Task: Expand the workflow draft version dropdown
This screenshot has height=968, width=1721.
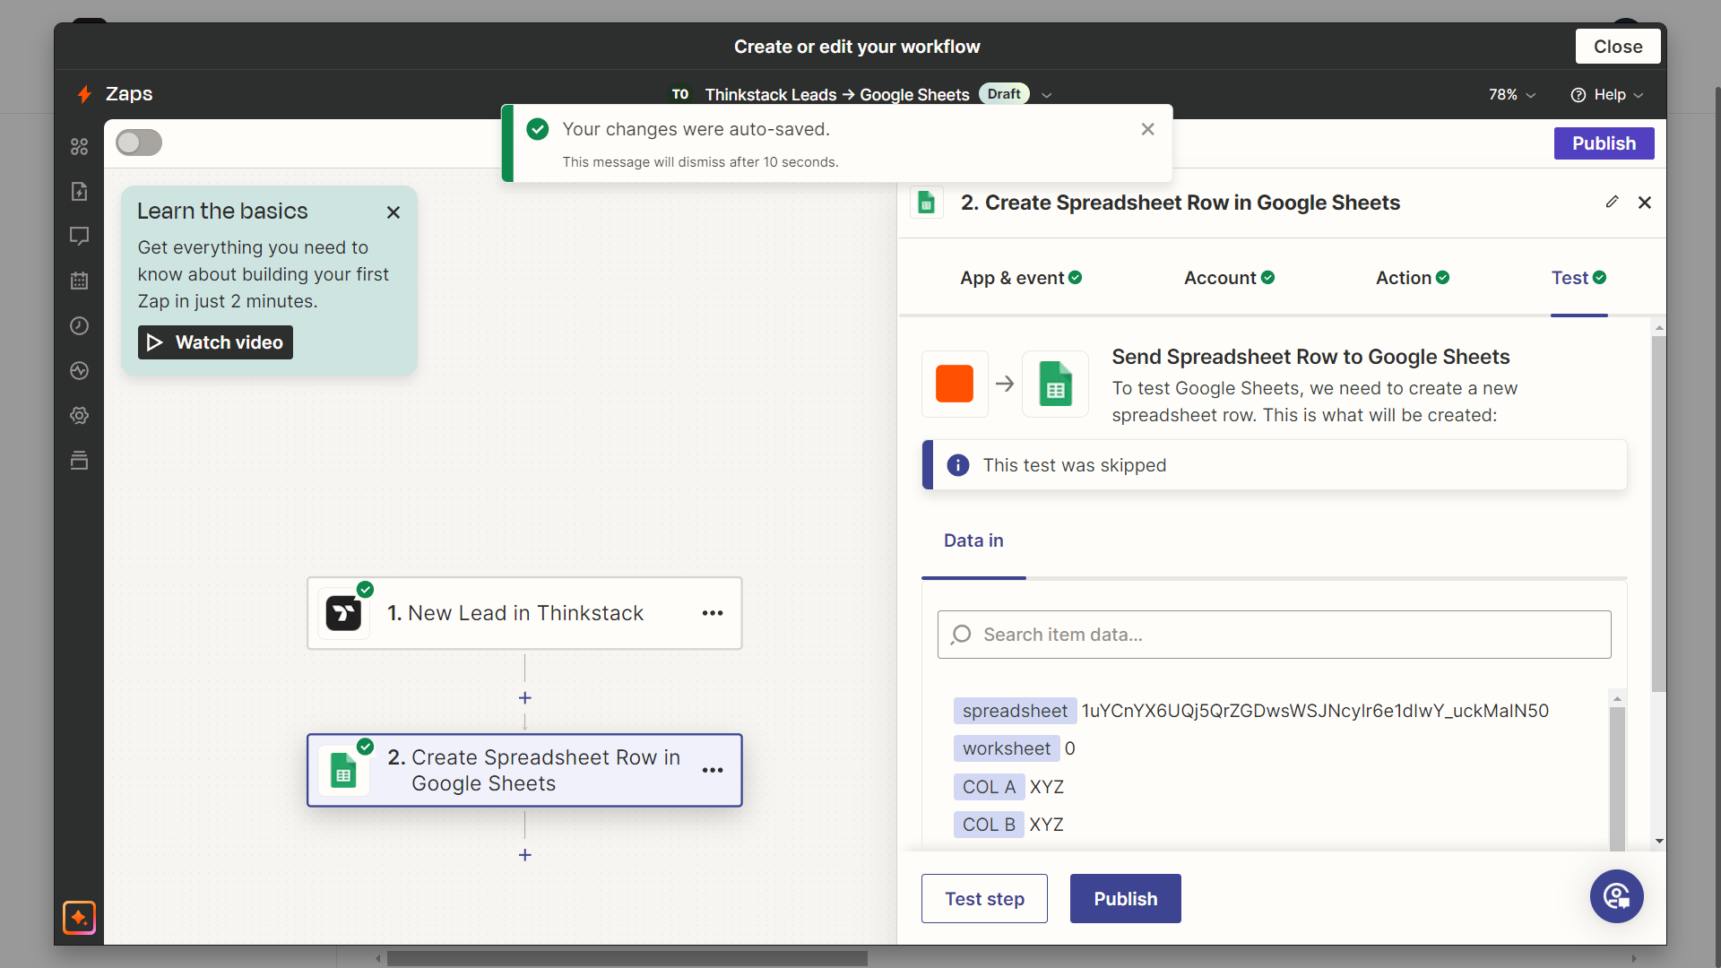Action: [1045, 93]
